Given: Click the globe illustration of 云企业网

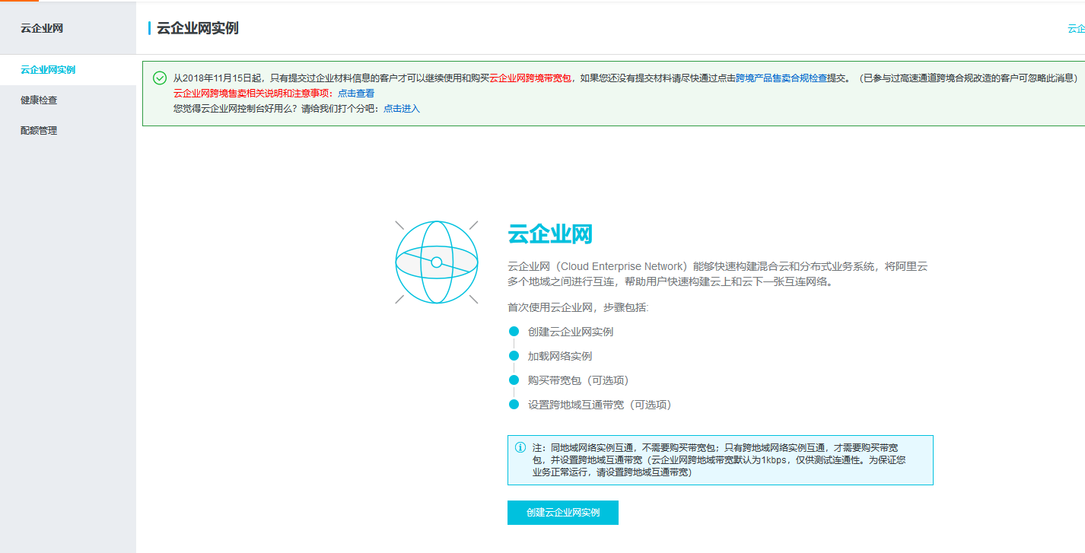Looking at the screenshot, I should 437,262.
